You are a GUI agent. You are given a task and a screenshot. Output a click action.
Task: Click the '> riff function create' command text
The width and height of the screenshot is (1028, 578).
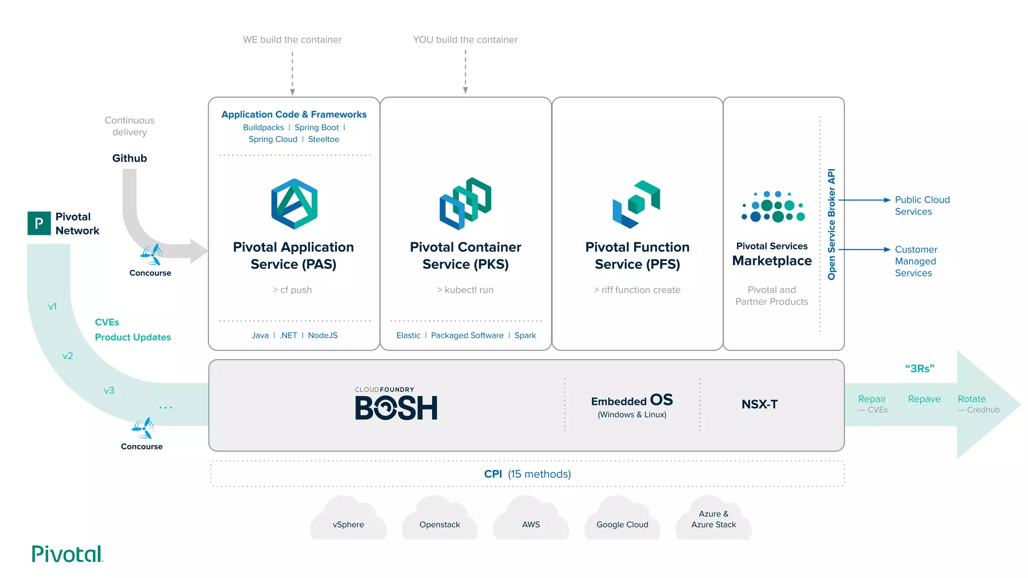tap(637, 290)
